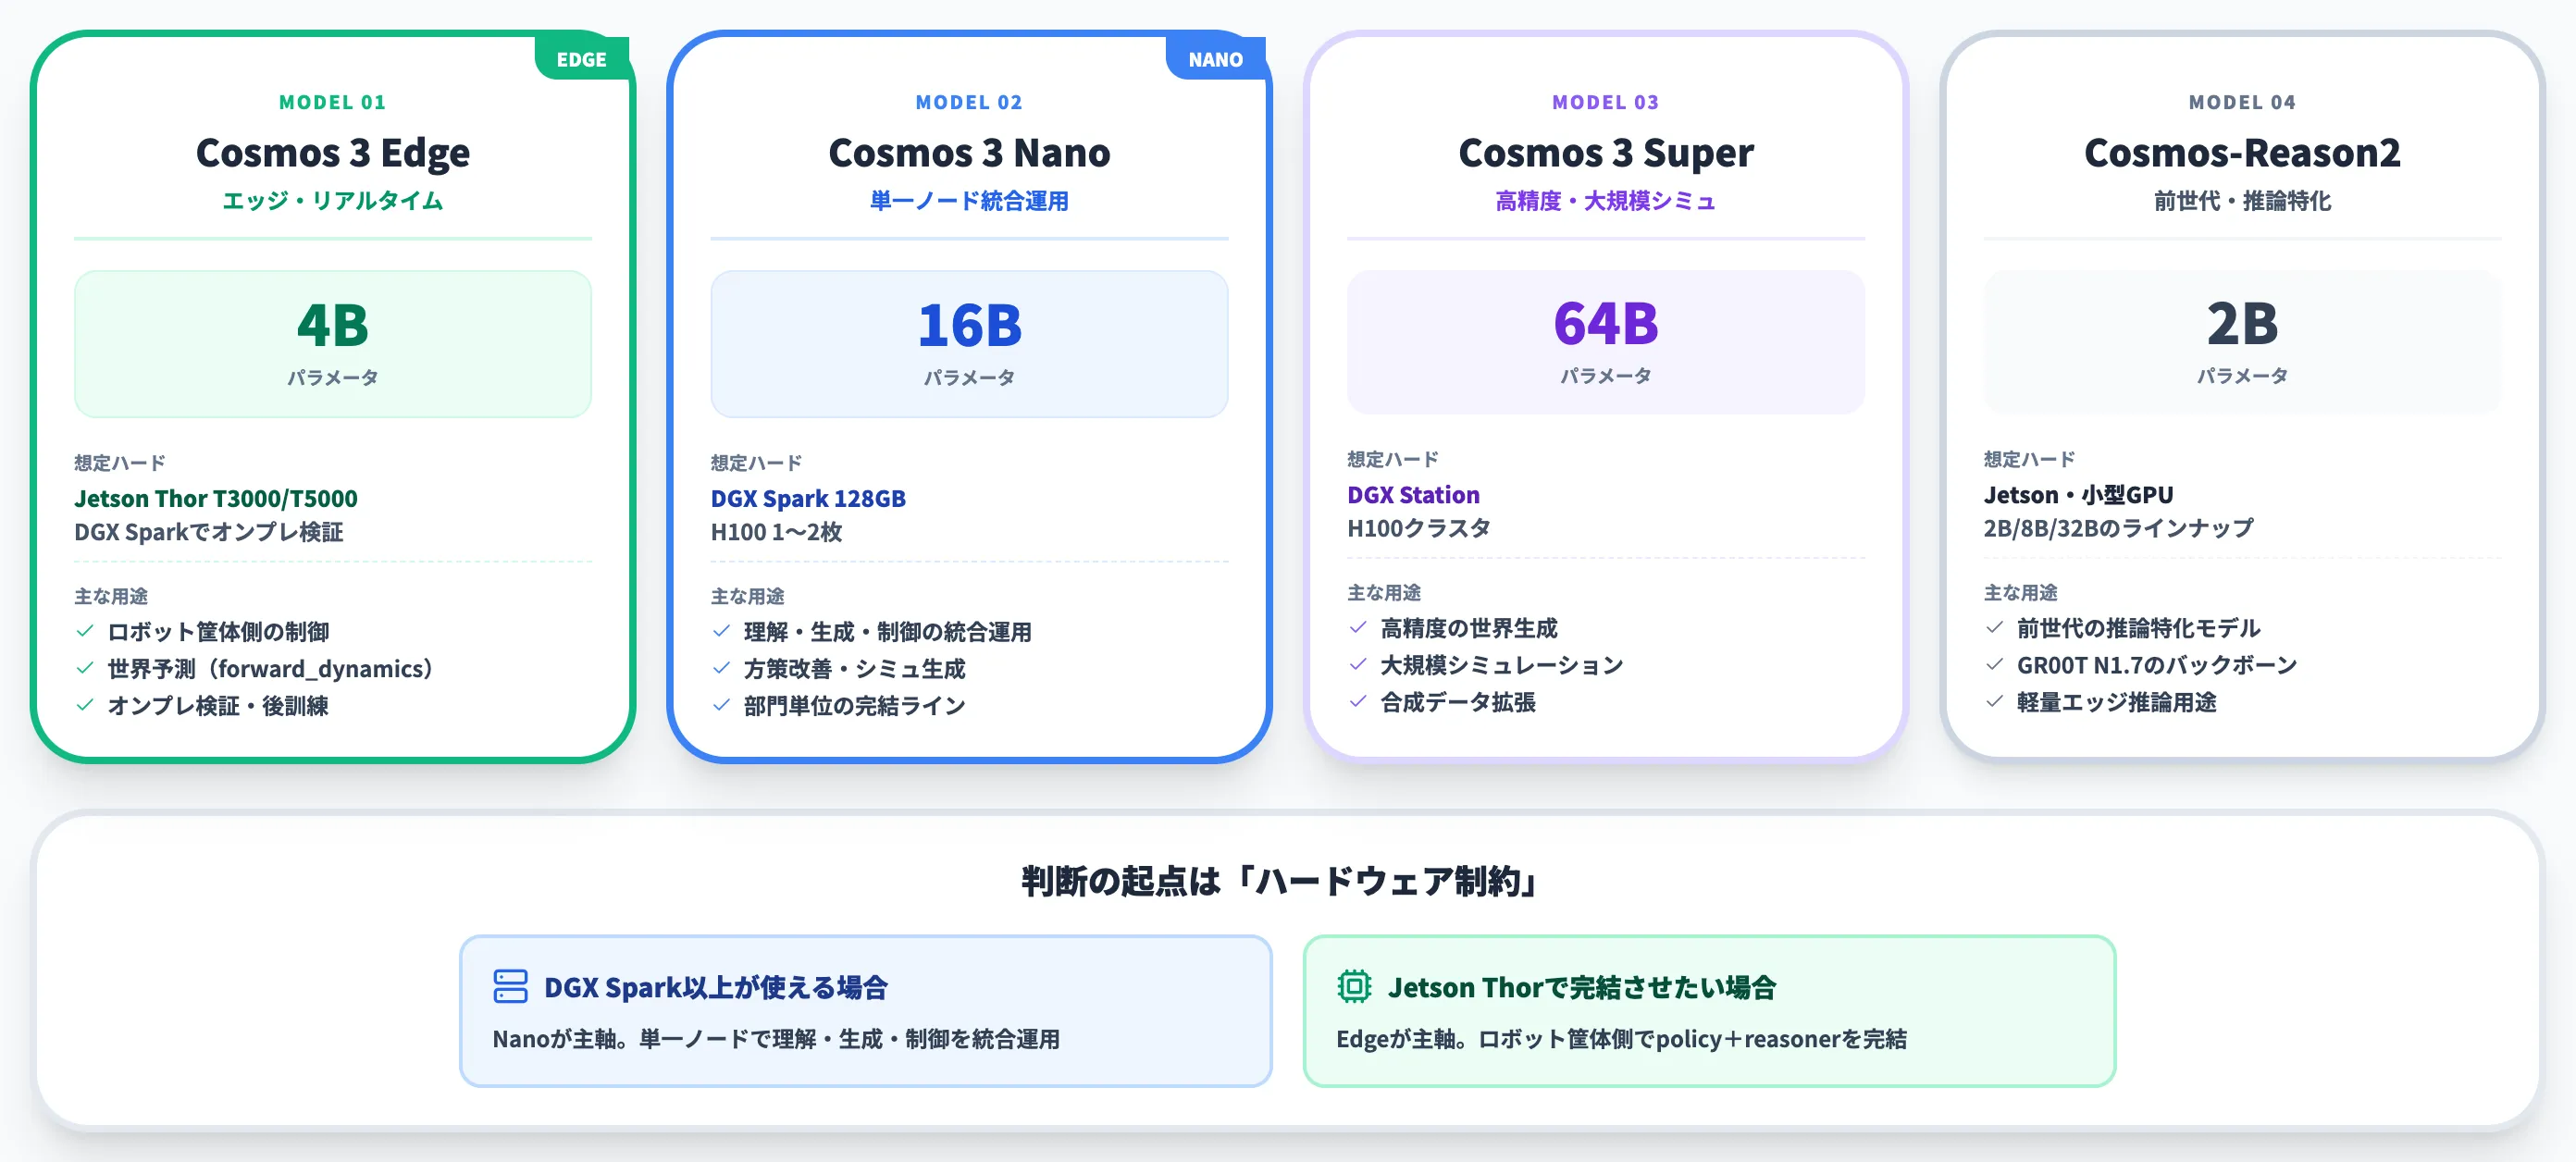Image resolution: width=2576 pixels, height=1162 pixels.
Task: Click the checkmark icon next to 部門単位の完結ライン
Action: 721,705
